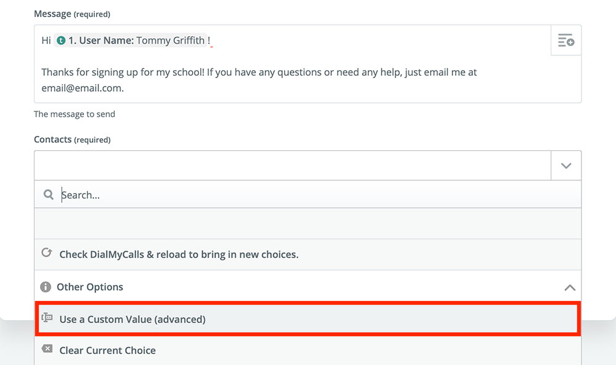616x365 pixels.
Task: Click the info icon next to Other Options
Action: 45,287
